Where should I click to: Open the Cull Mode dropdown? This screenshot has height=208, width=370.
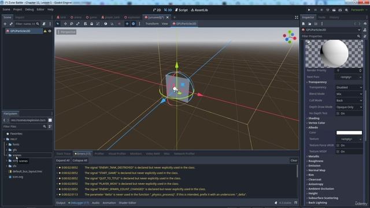(x=349, y=101)
